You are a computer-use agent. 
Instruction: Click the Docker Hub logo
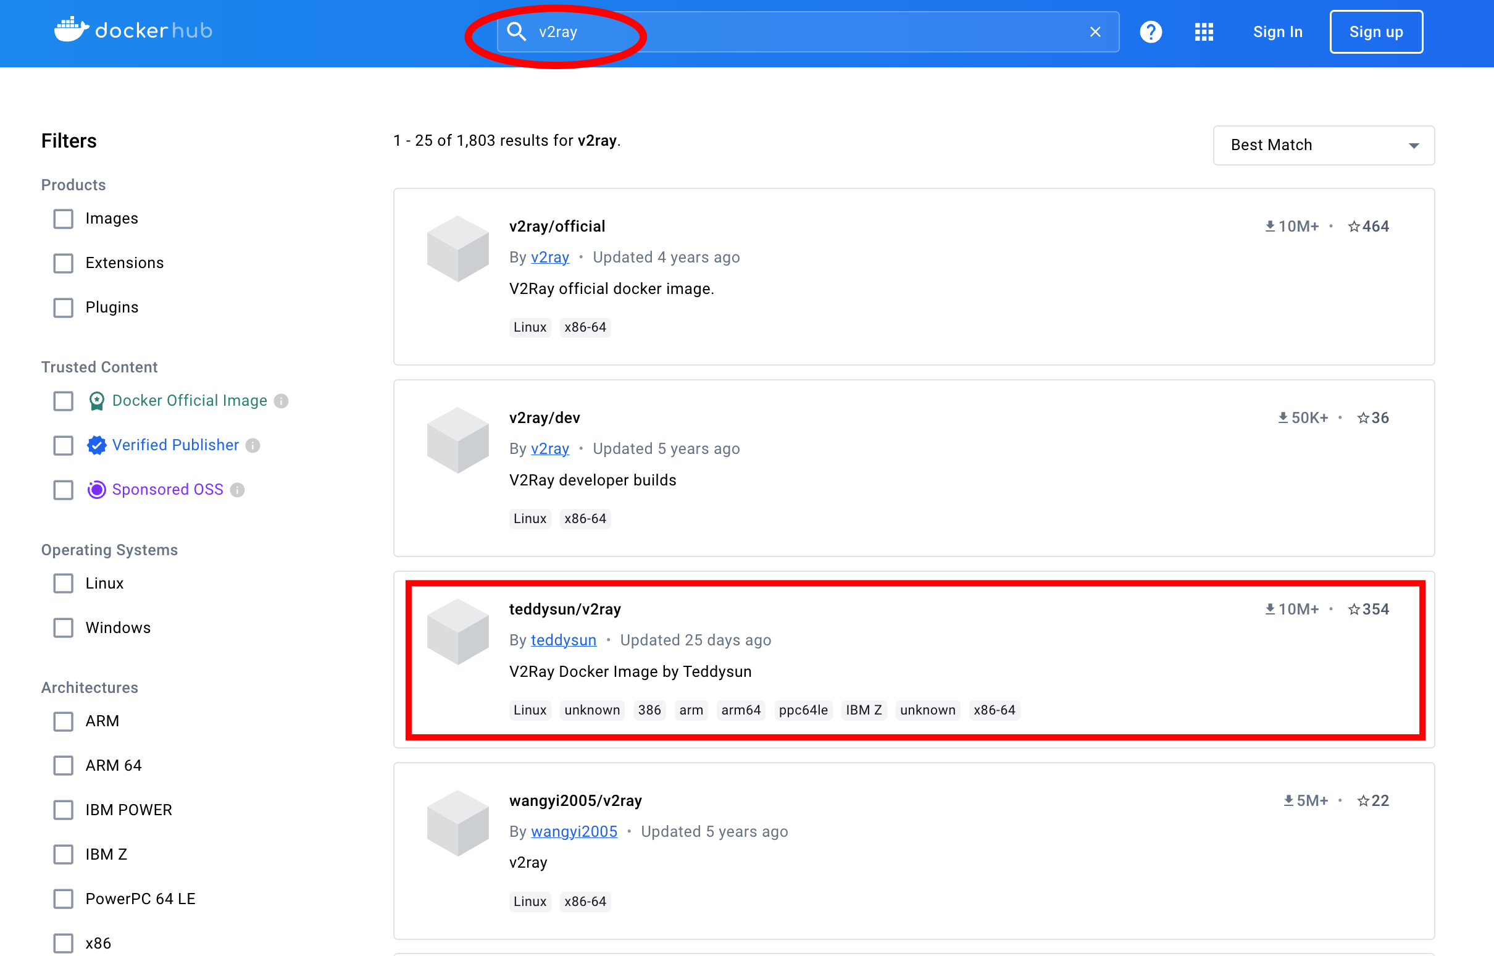(133, 30)
